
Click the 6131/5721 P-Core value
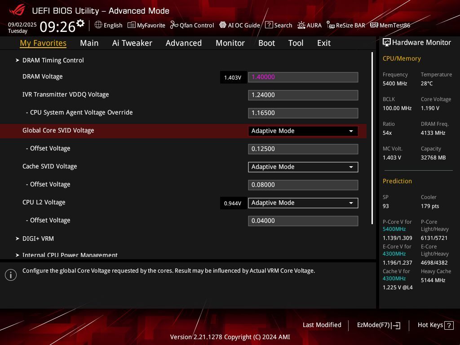tap(434, 238)
